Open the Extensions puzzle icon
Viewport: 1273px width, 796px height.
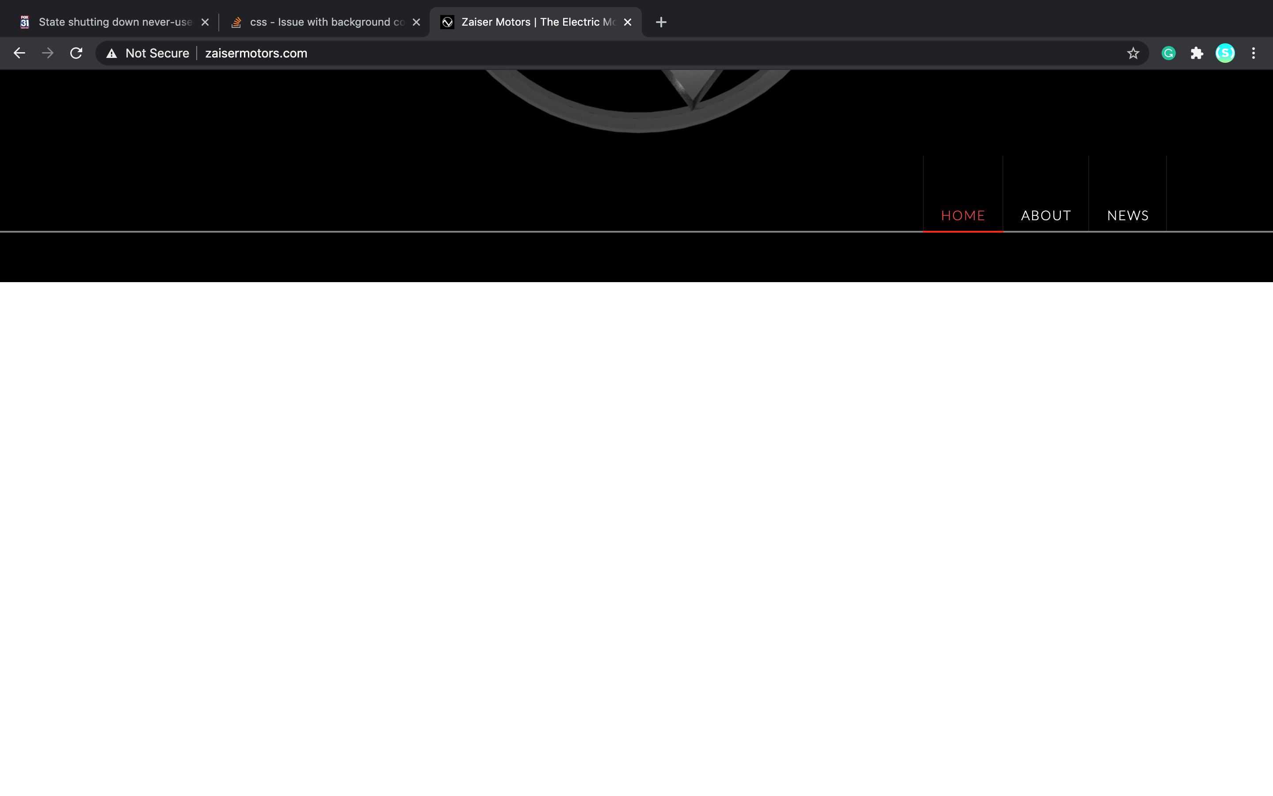[x=1197, y=53]
